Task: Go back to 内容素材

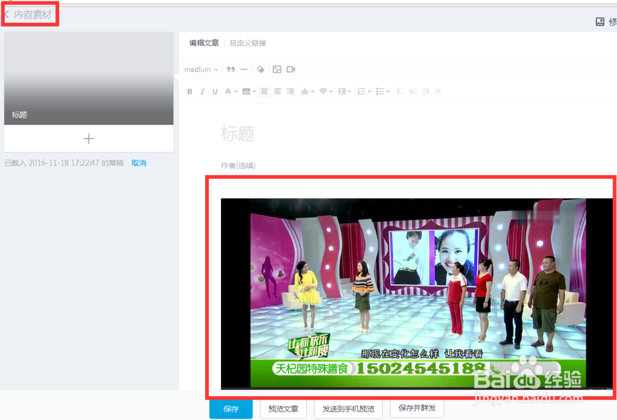Action: point(29,15)
